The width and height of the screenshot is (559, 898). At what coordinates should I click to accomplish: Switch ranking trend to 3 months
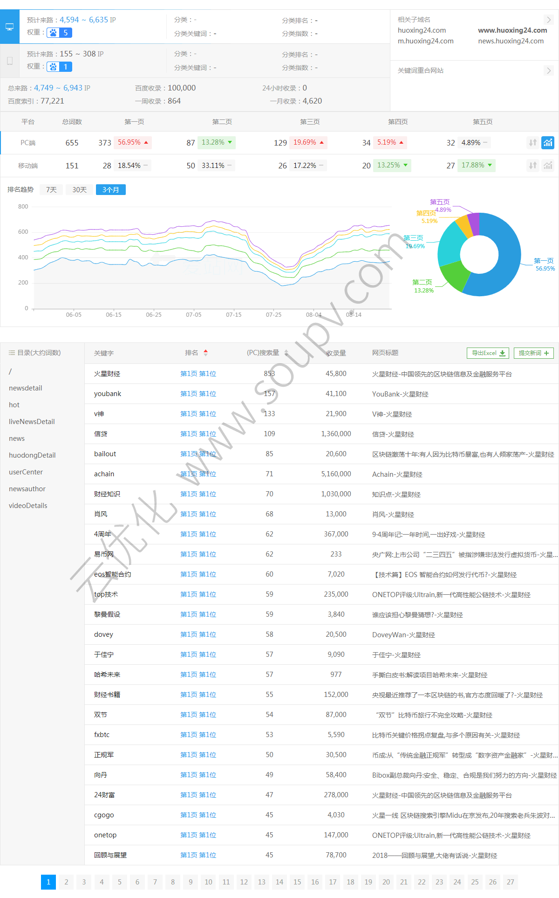(x=111, y=190)
